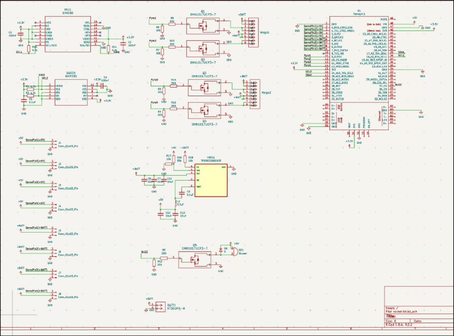Select resistor R12 10k below BUZZ

154,263
